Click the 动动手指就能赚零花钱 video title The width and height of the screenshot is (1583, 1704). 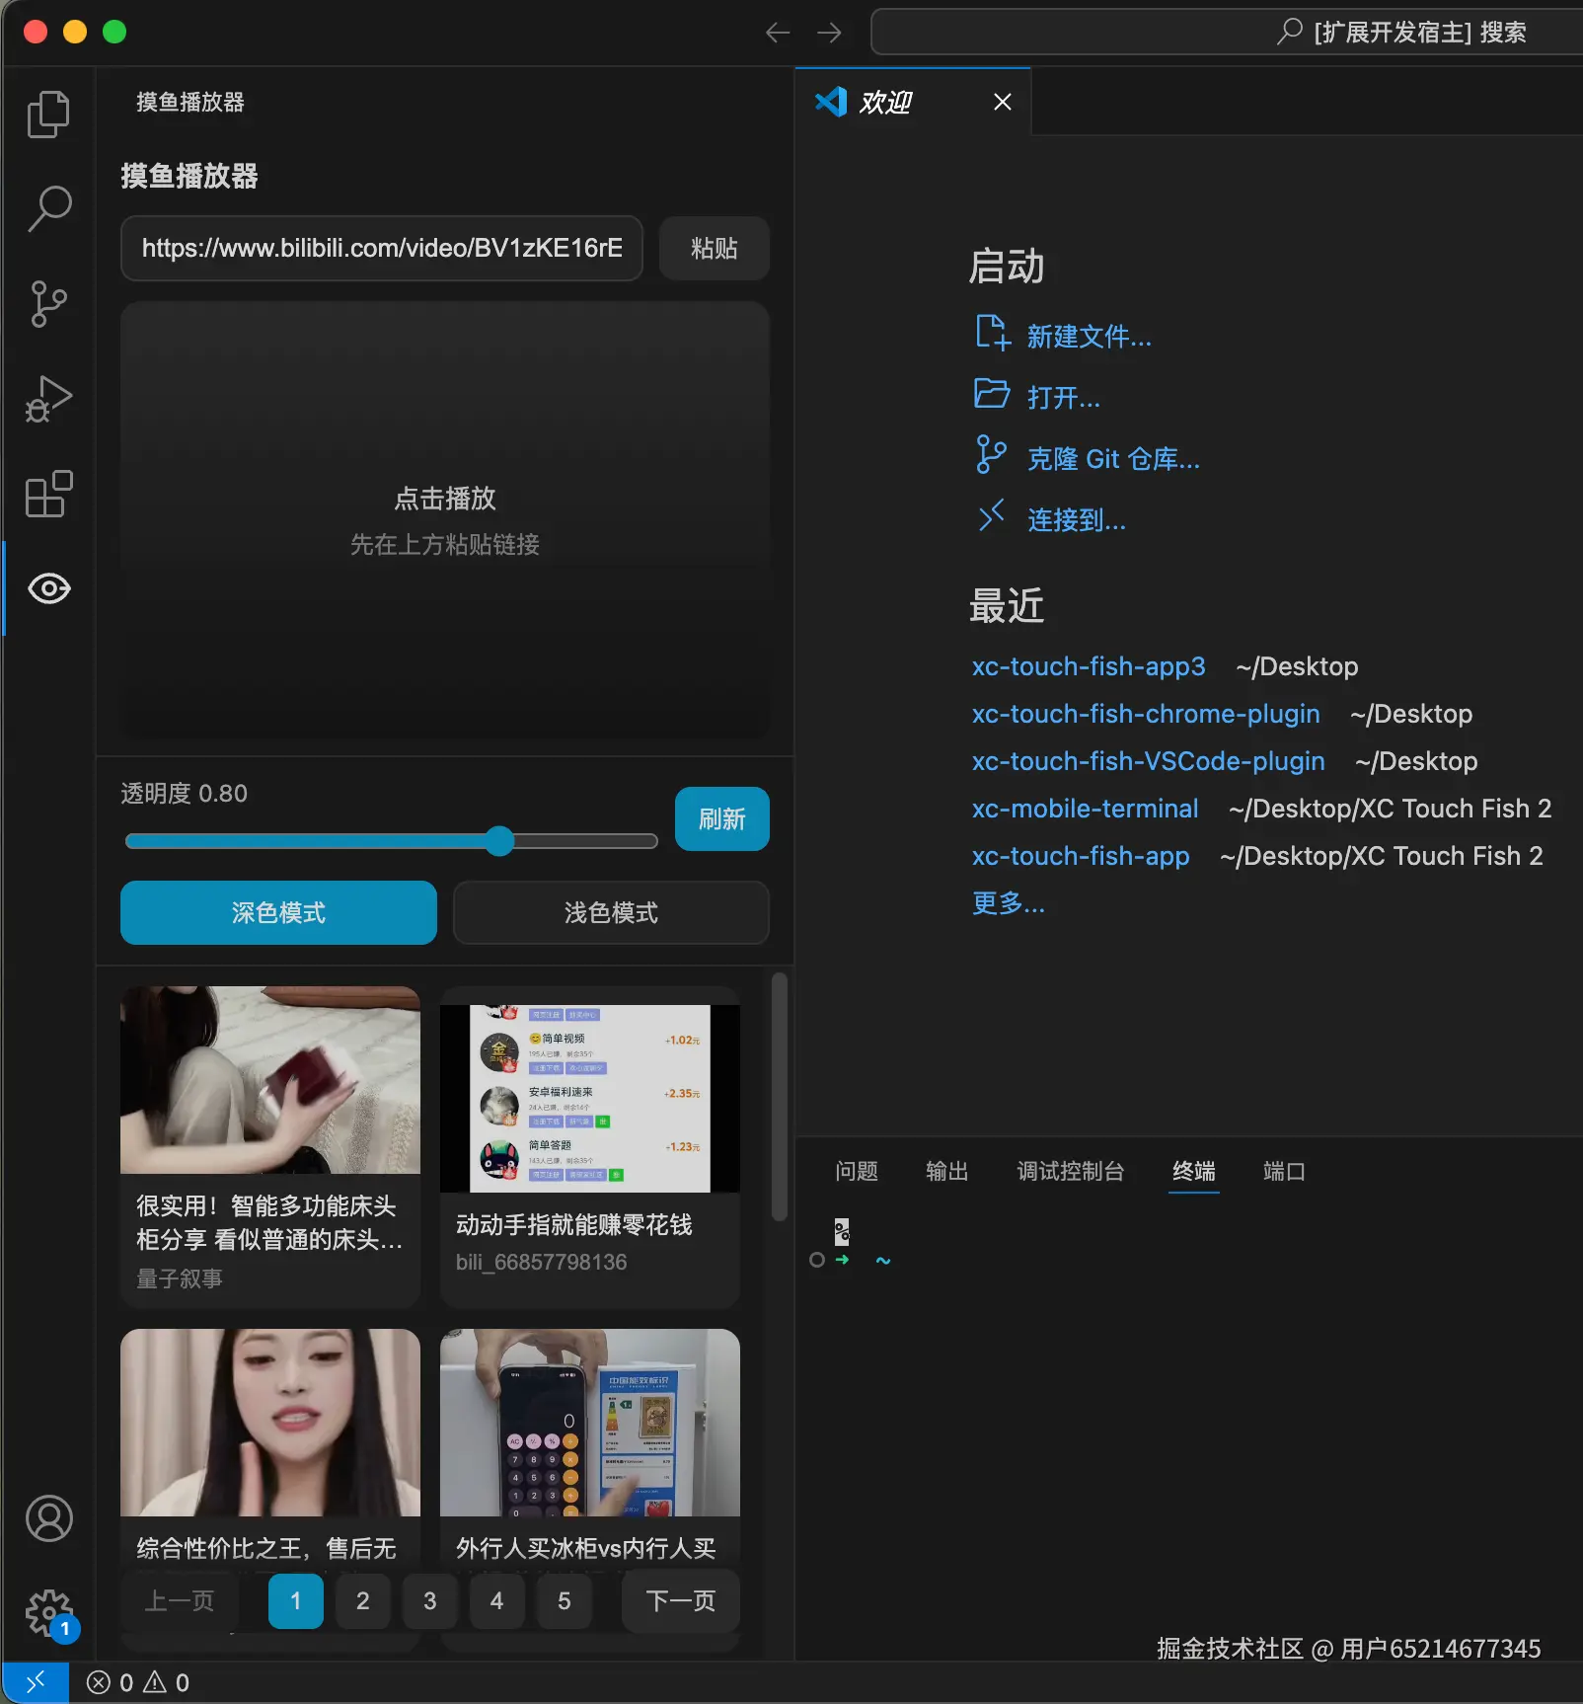(x=574, y=1224)
